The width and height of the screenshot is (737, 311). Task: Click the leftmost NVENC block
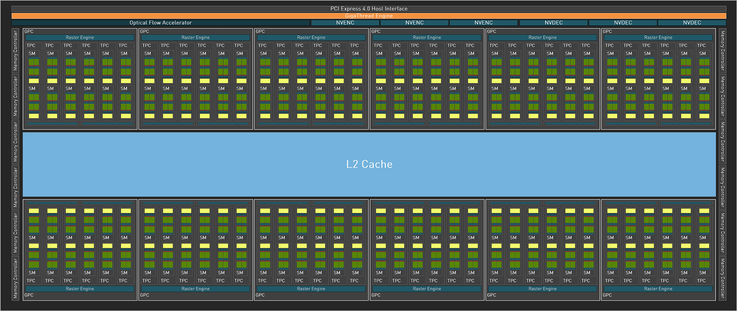click(345, 23)
